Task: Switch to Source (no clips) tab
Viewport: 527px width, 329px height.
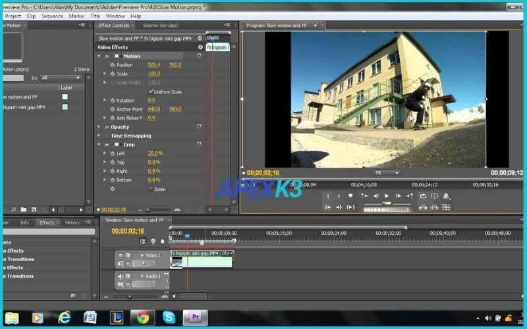Action: coord(160,25)
